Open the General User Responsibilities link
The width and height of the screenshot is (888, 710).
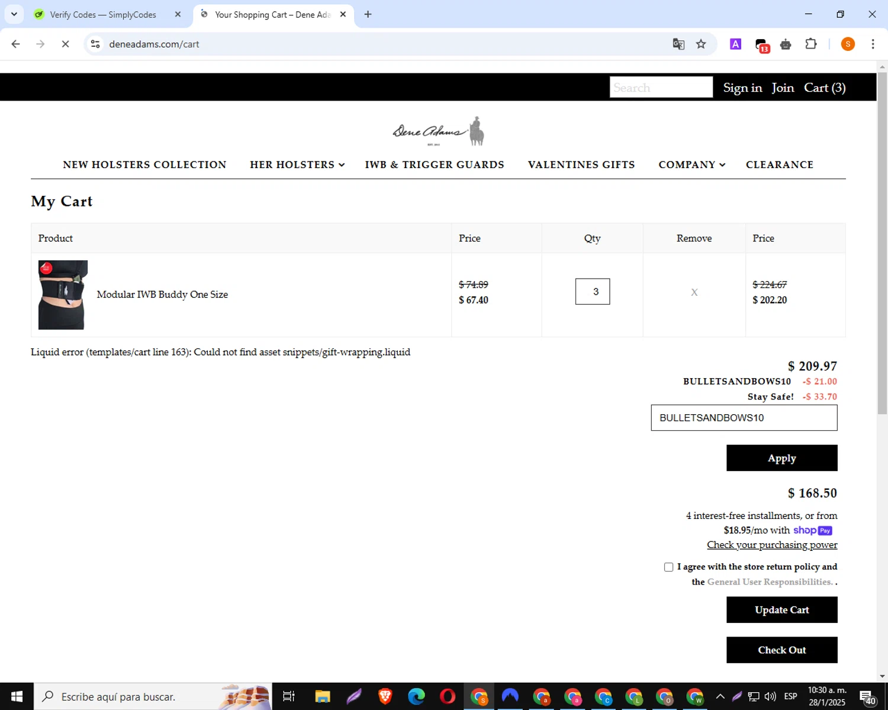click(770, 582)
